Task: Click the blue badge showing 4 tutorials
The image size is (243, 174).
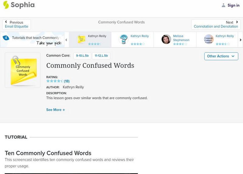Action: tap(6, 37)
